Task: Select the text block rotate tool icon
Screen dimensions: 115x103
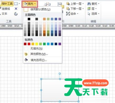Action: (16, 14)
